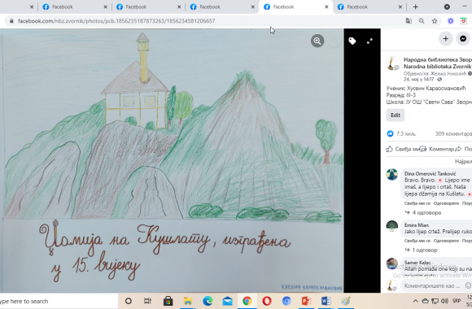Click commenter name Dina Omerović Tanković
472x309 pixels.
click(430, 173)
